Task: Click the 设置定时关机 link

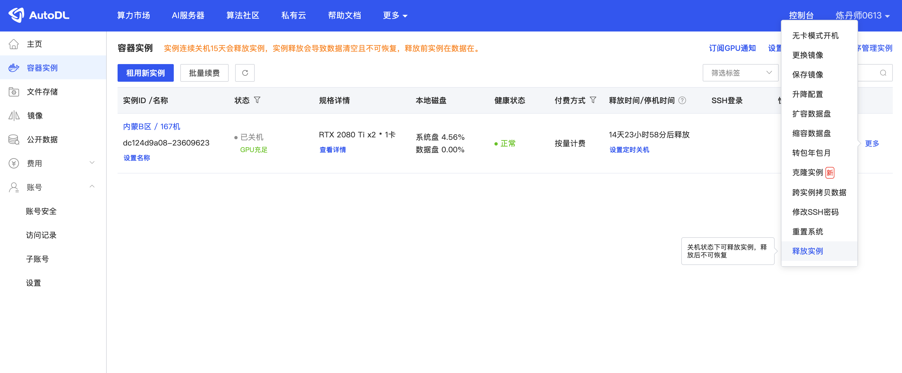Action: pos(629,150)
